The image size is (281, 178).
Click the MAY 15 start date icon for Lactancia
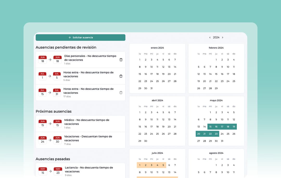[x=43, y=171]
